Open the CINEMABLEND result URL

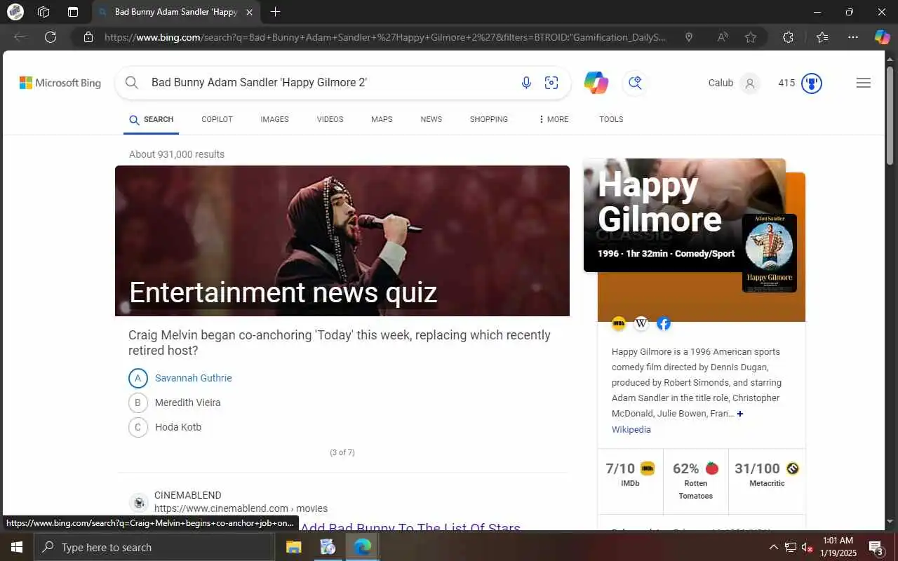[x=241, y=508]
